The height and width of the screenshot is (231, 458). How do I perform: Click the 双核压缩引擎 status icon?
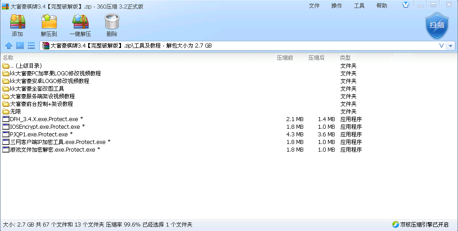[395, 224]
